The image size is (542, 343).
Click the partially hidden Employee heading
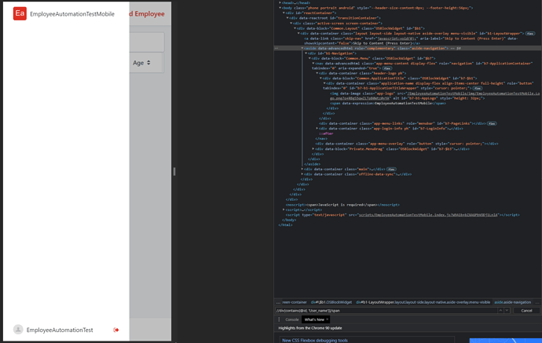[147, 14]
